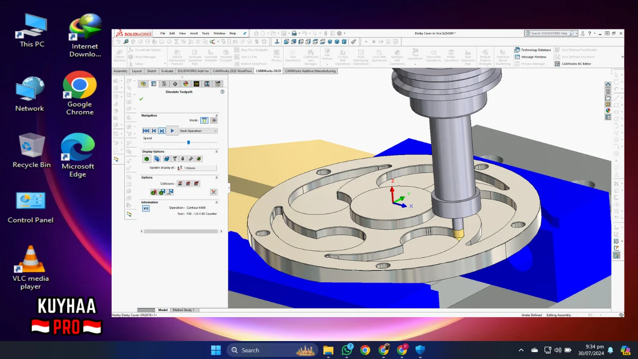Viewport: 638px width, 359px height.
Task: Open the Windows Start menu
Action: [x=216, y=350]
